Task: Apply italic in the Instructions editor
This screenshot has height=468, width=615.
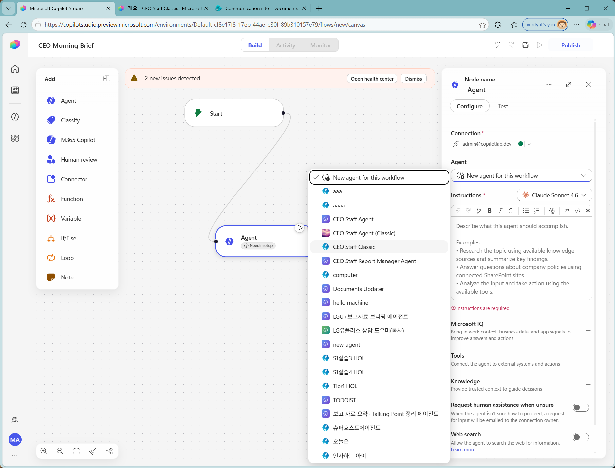Action: point(500,211)
